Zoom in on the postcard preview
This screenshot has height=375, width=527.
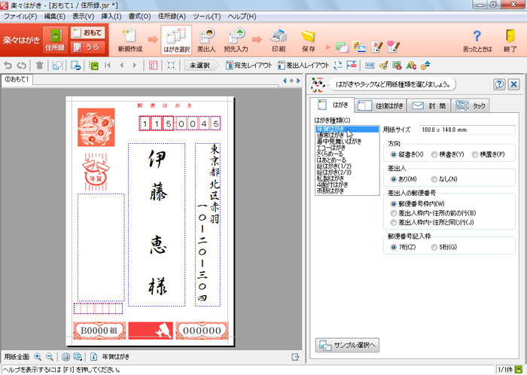pos(38,357)
